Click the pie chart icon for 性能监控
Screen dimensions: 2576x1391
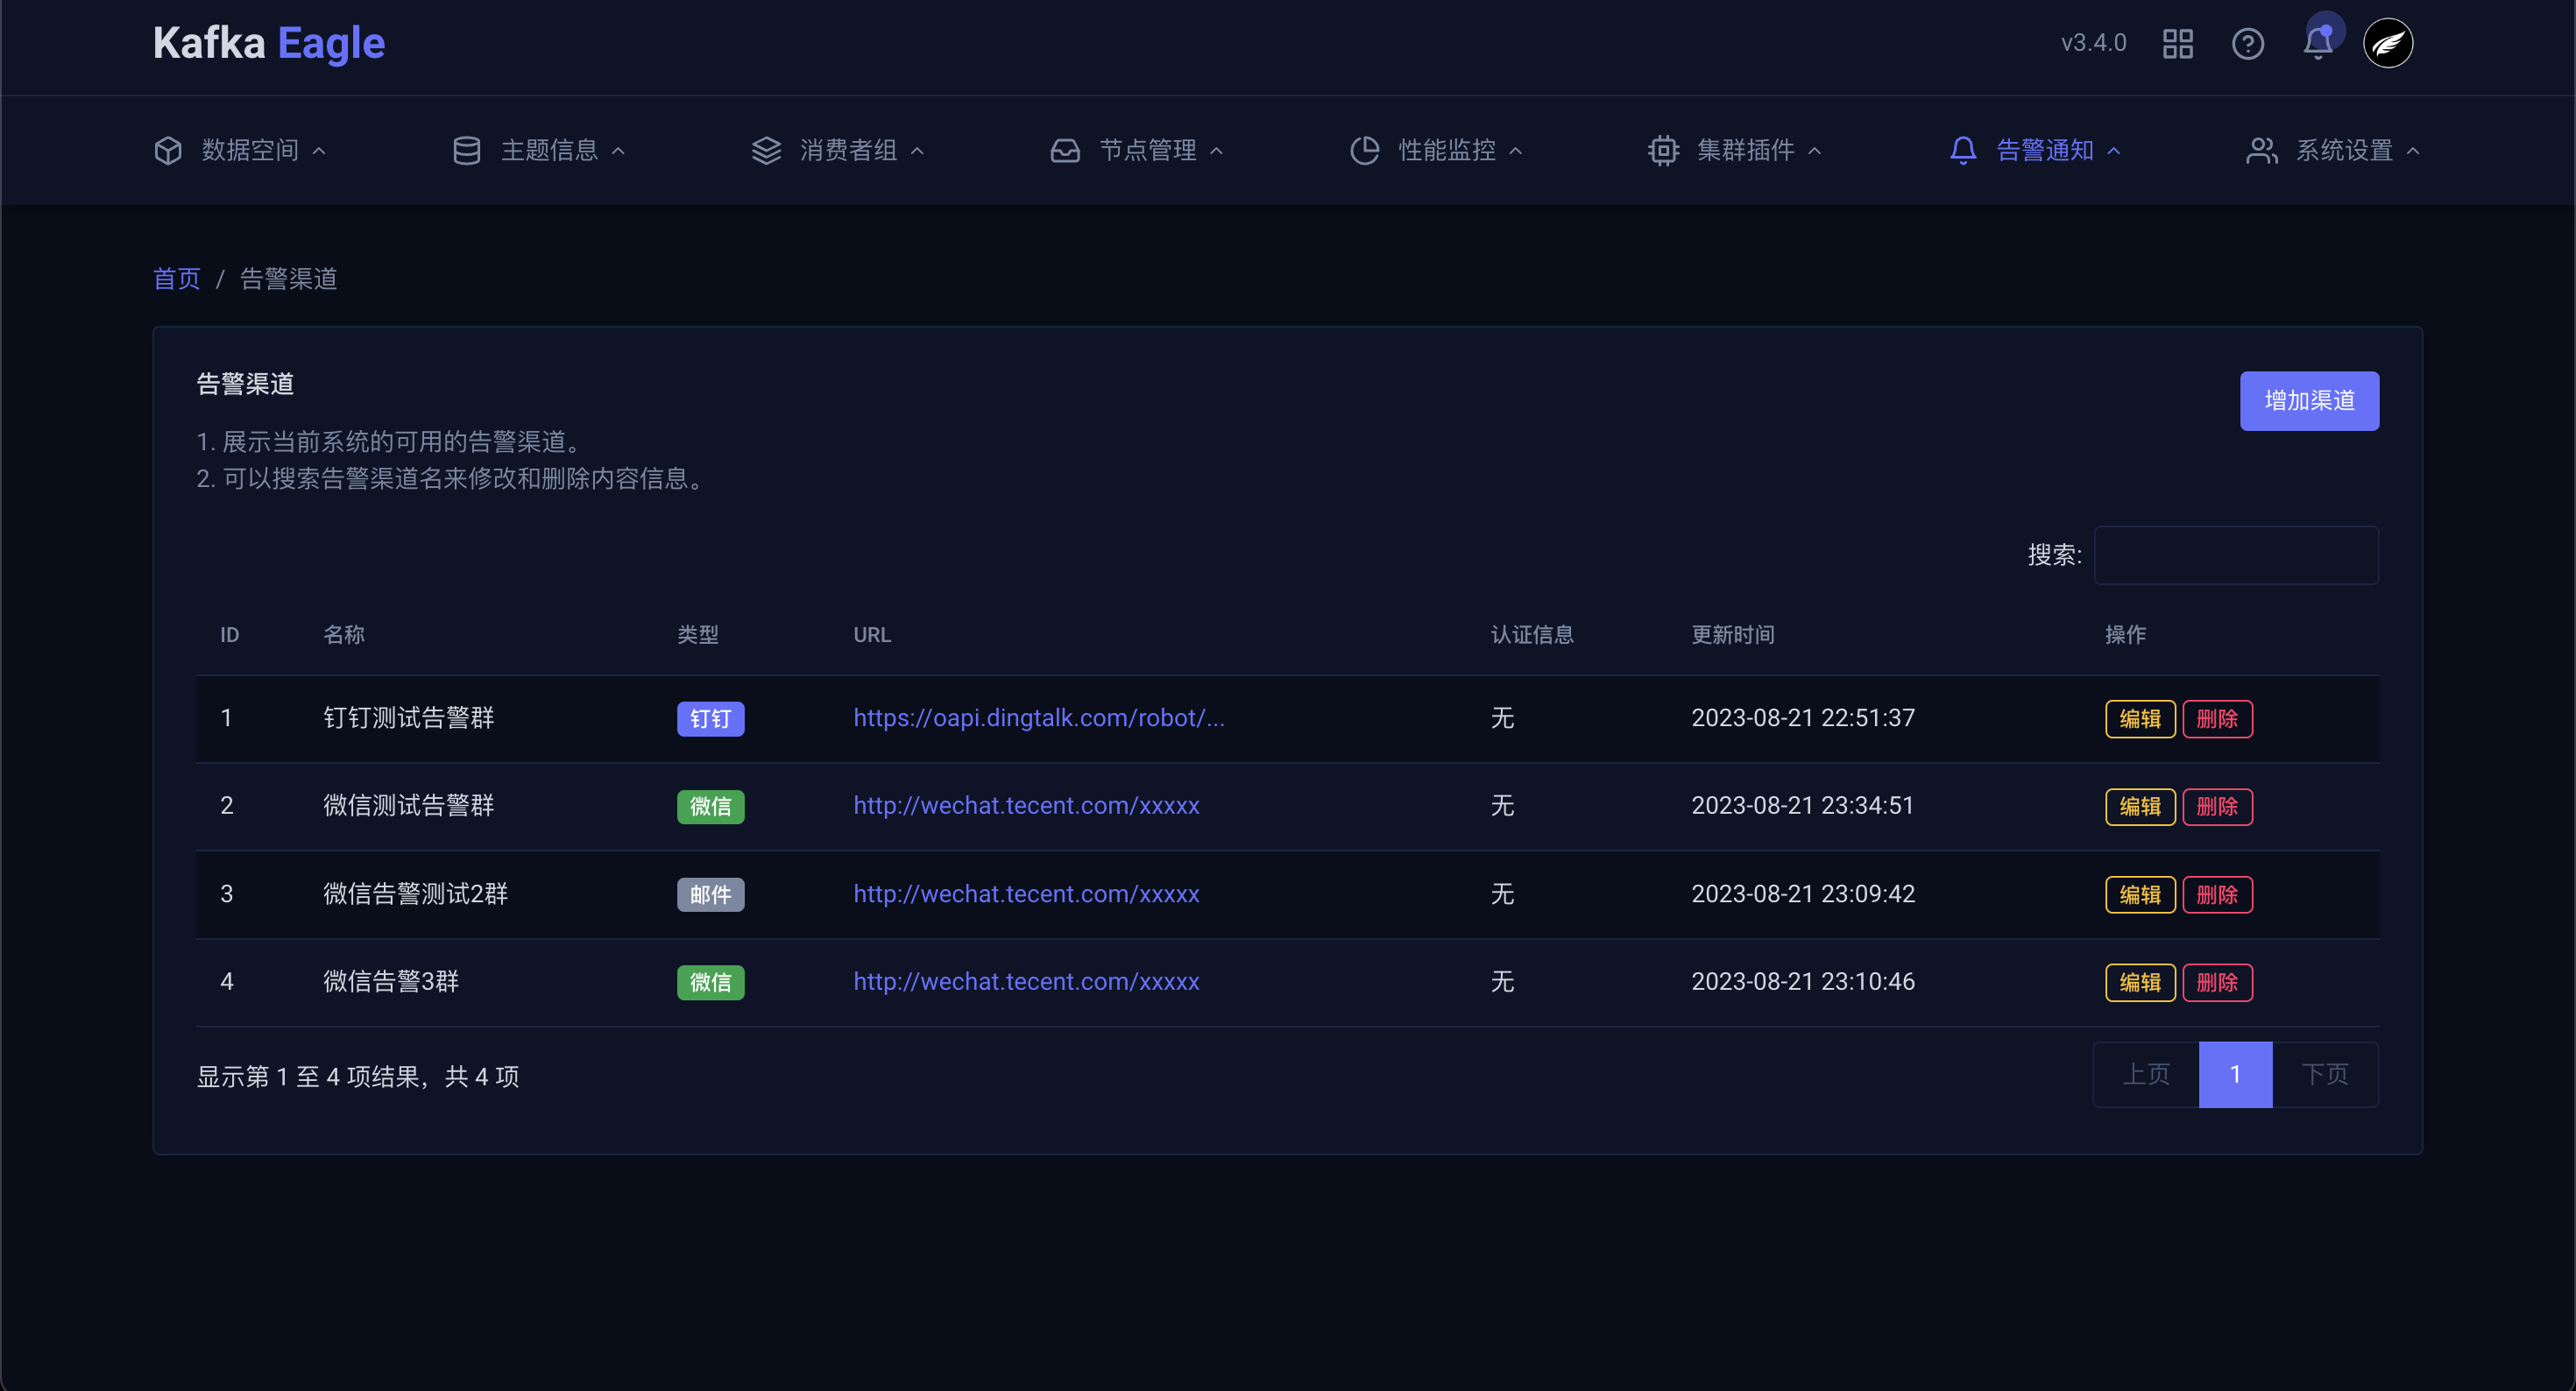pos(1364,150)
